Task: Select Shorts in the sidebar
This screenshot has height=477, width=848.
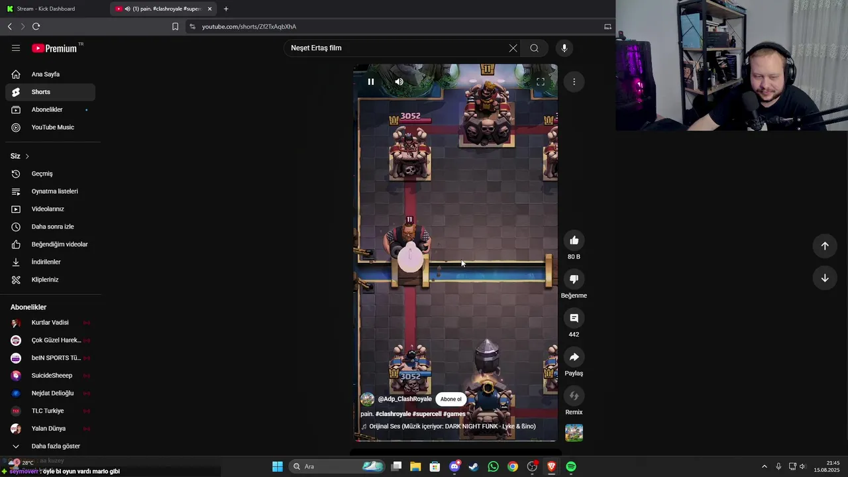Action: tap(50, 92)
